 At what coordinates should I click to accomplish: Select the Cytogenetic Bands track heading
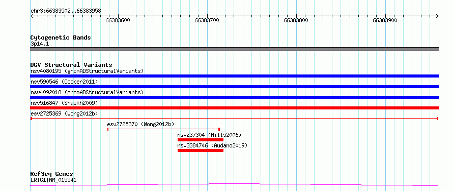[x=61, y=37]
